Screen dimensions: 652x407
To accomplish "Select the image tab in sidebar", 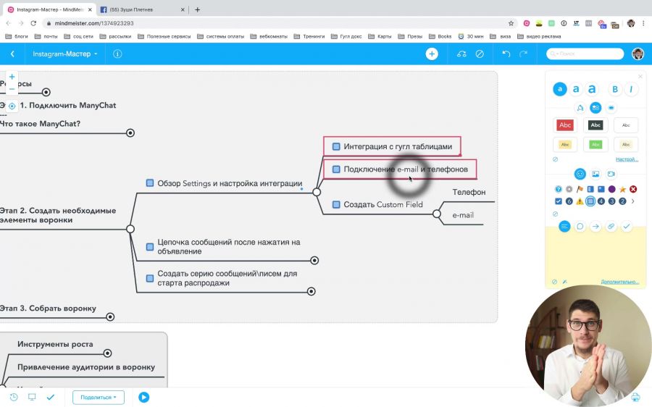I will click(595, 174).
